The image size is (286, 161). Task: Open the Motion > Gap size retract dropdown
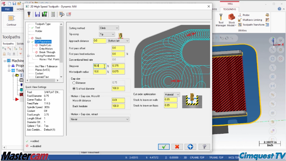99,119
